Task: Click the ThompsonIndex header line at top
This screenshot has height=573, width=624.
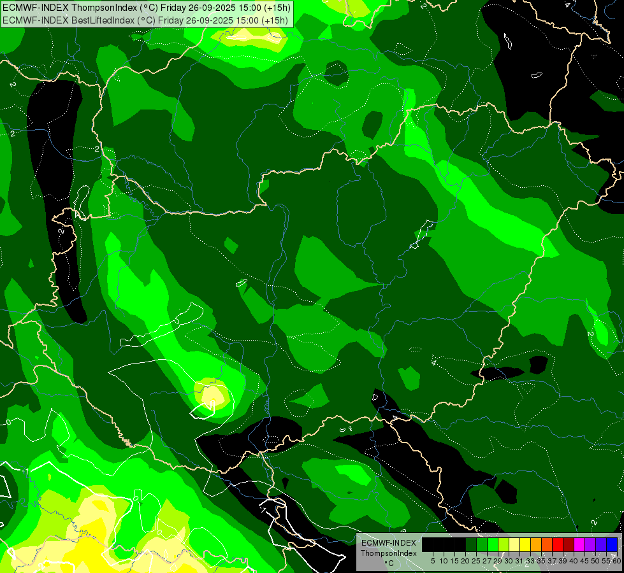Action: click(147, 8)
